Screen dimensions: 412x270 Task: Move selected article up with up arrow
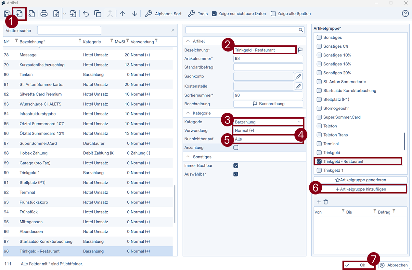[122, 14]
